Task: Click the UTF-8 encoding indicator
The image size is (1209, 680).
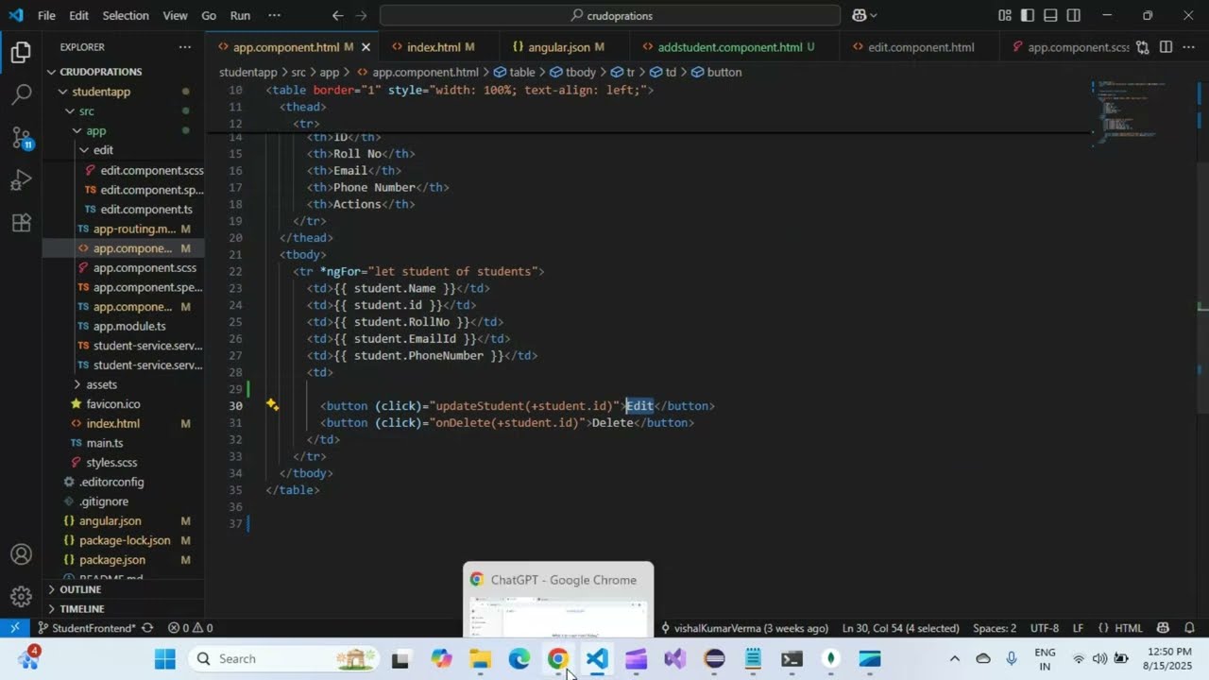Action: coord(1045,628)
